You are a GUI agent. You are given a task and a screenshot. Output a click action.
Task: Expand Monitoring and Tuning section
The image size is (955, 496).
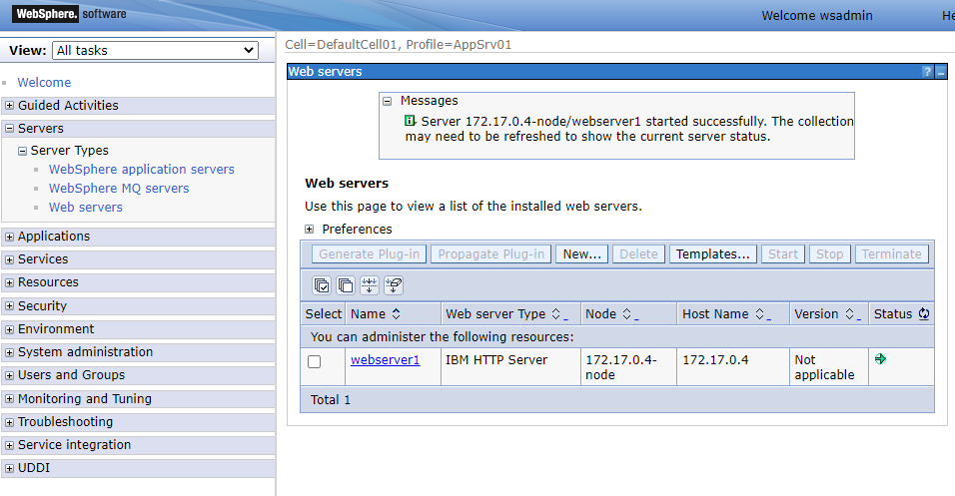[9, 399]
